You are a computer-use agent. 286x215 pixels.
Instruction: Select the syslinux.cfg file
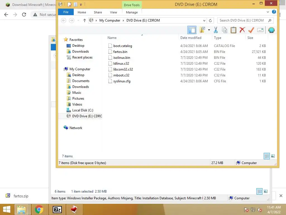tap(122, 81)
